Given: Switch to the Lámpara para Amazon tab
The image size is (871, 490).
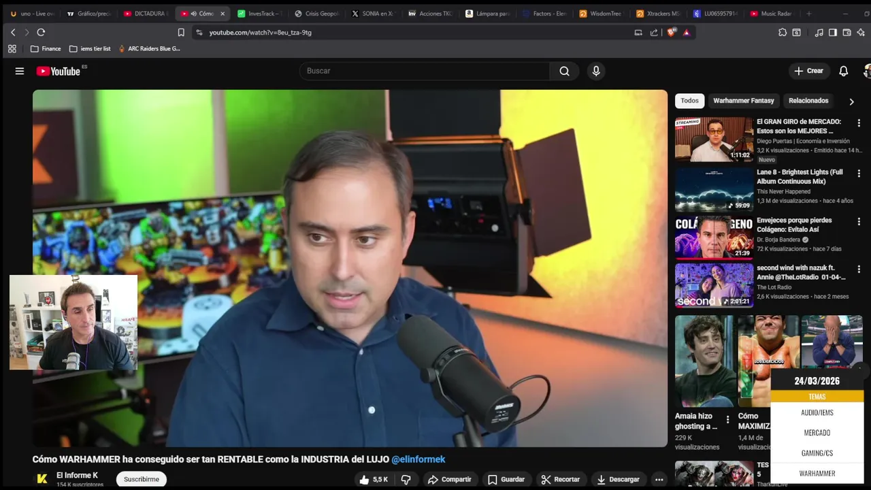Looking at the screenshot, I should 488,14.
